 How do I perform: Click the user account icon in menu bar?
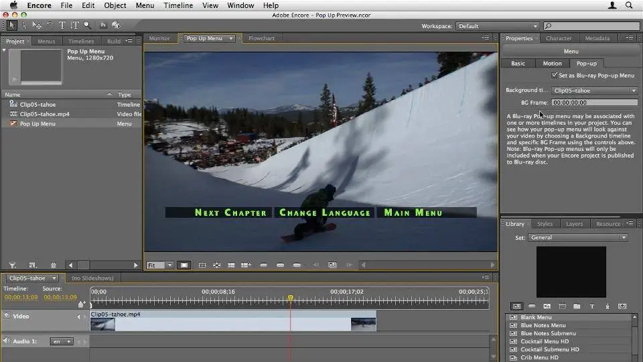[612, 5]
